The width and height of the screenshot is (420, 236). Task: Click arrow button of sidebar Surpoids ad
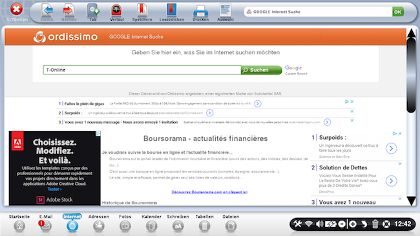[x=391, y=148]
